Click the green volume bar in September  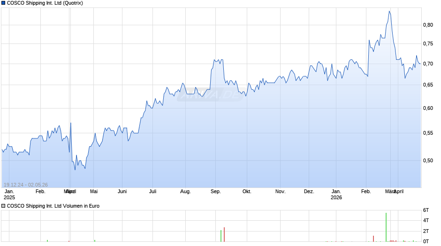221,236
